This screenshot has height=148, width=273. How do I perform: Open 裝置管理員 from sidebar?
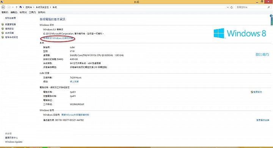pos(11,24)
